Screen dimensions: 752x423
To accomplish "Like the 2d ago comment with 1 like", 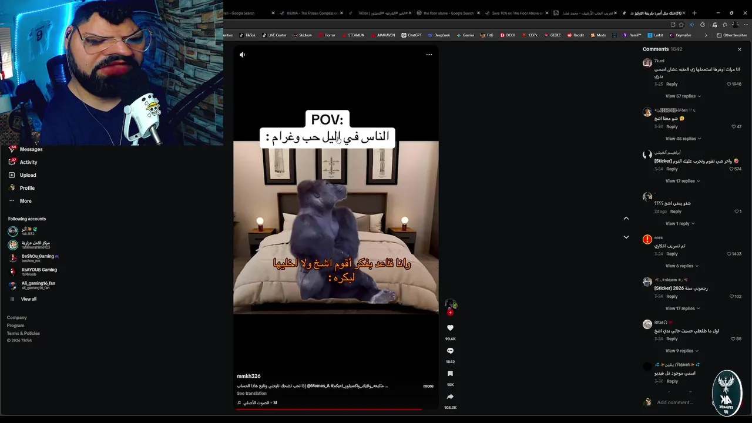I will coord(737,211).
